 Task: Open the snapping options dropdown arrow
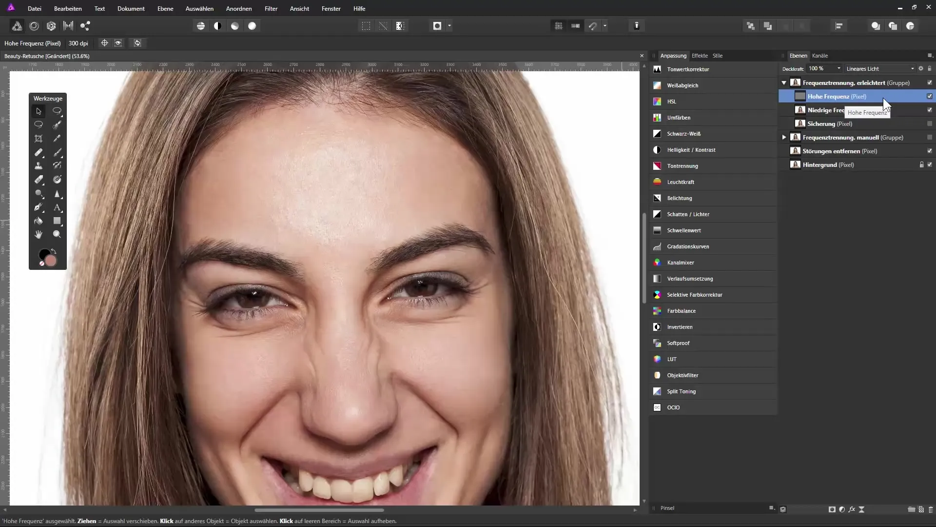click(605, 26)
